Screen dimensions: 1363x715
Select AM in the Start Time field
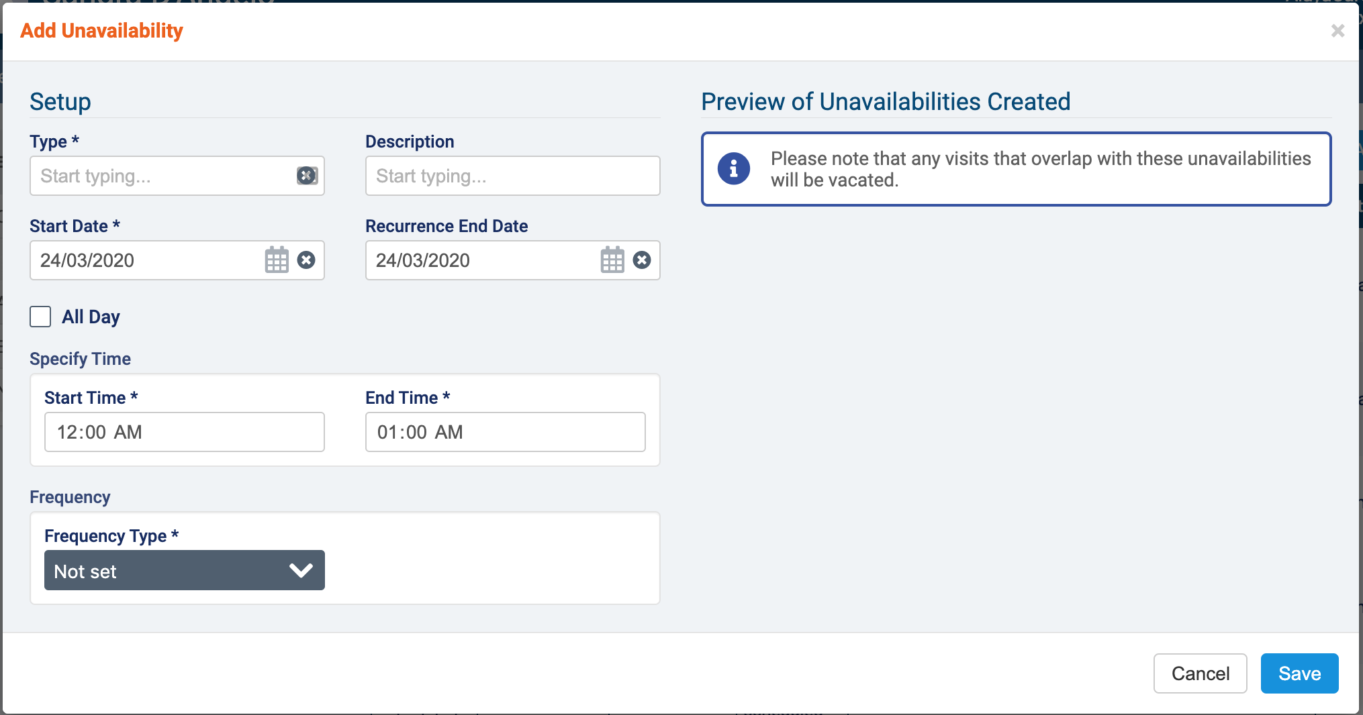(x=128, y=432)
